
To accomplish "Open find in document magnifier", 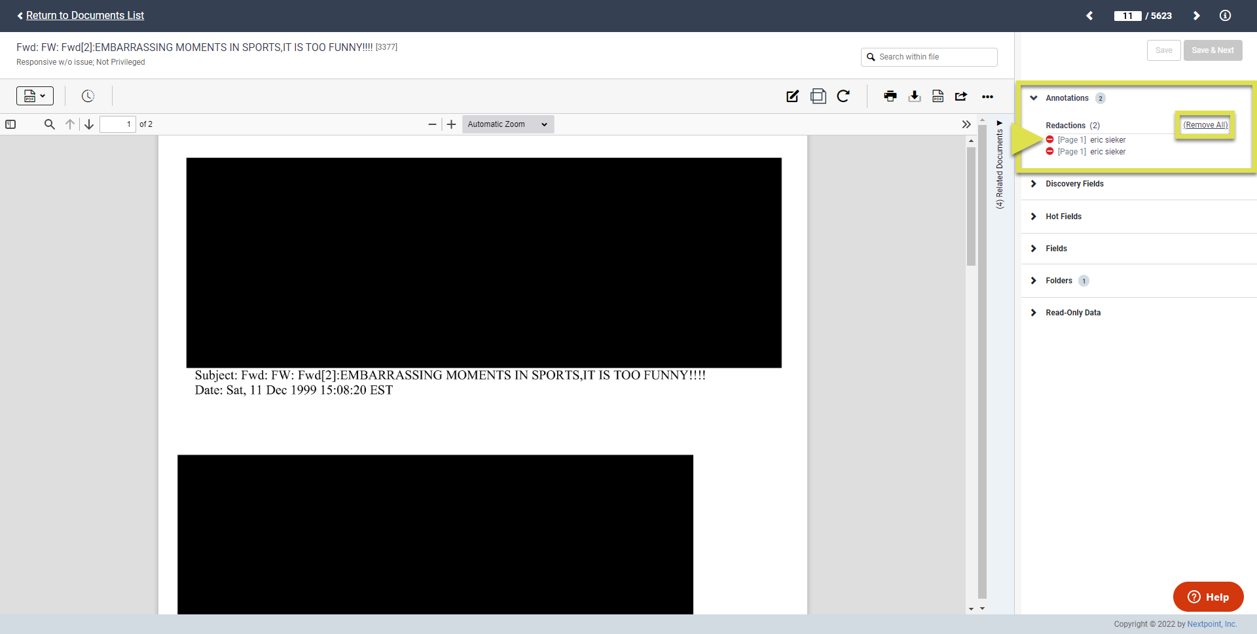I will coord(49,124).
